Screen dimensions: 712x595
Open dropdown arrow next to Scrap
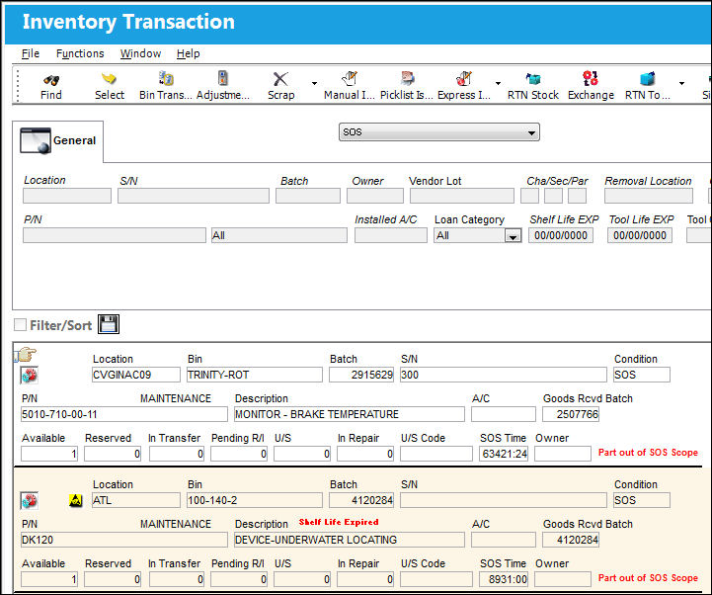pos(314,84)
